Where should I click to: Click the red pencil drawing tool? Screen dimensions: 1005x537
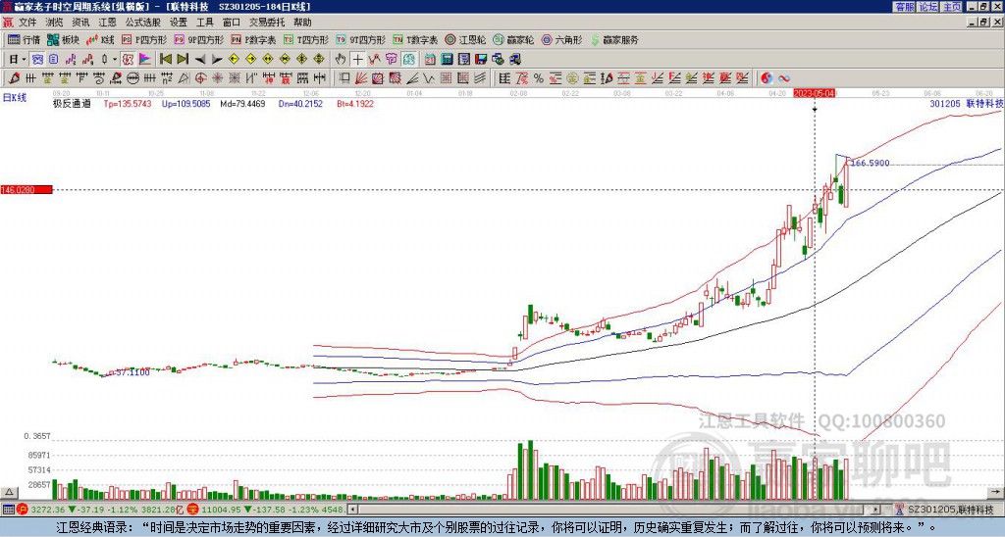14,78
